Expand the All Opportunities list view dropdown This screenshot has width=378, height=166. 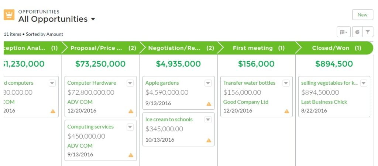(x=93, y=19)
